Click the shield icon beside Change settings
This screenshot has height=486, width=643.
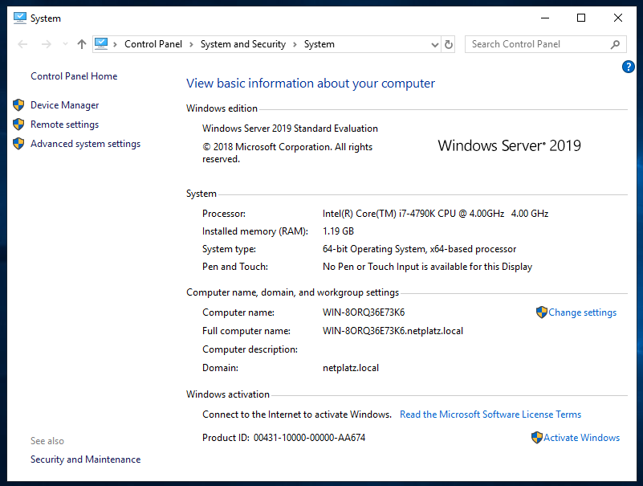(x=542, y=312)
